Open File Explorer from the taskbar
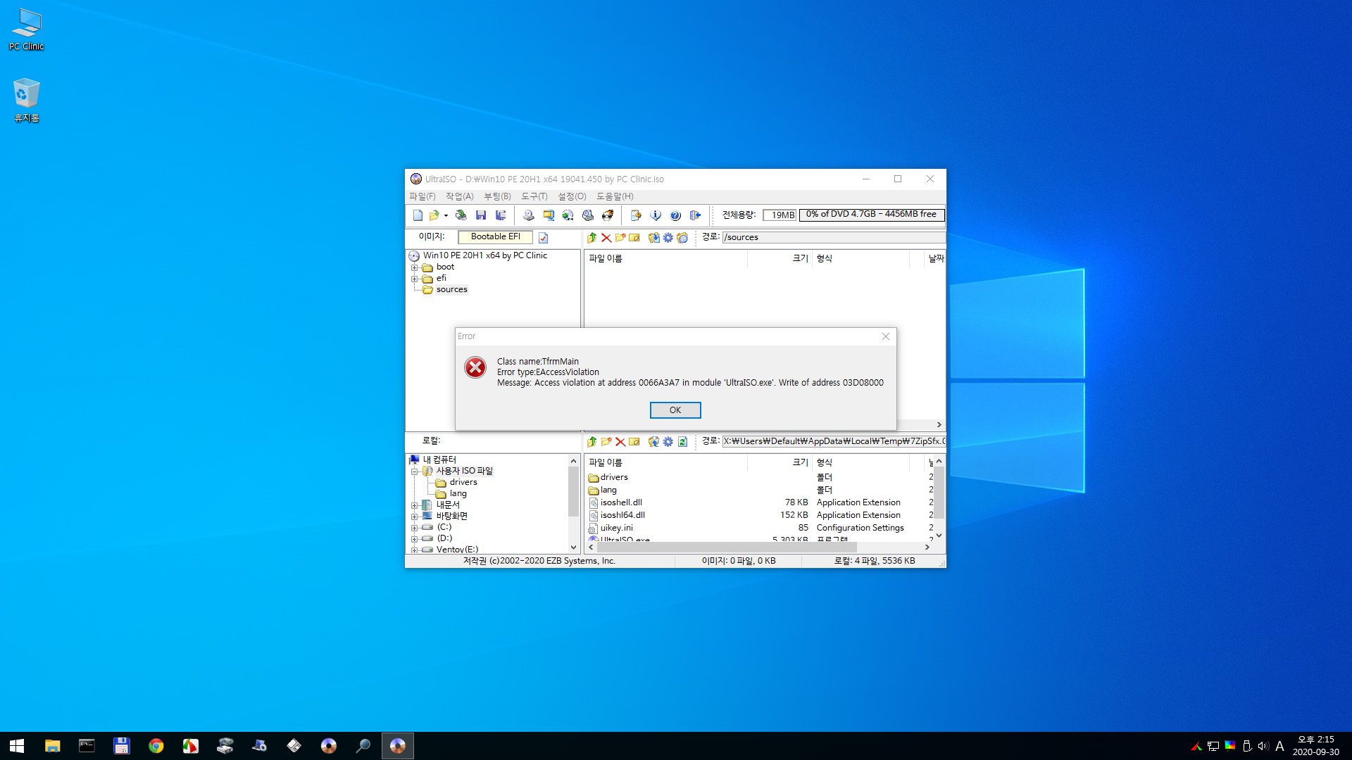This screenshot has height=760, width=1352. tap(53, 746)
